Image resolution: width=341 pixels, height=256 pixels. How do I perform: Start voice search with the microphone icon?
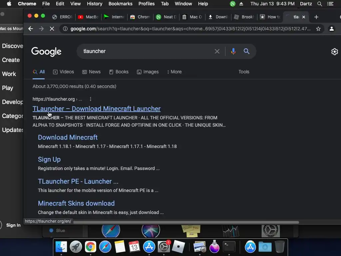[233, 51]
